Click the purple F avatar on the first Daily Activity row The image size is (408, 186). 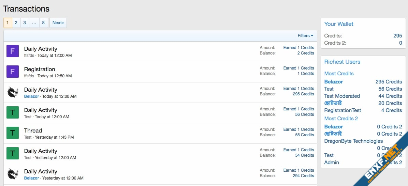tap(13, 51)
